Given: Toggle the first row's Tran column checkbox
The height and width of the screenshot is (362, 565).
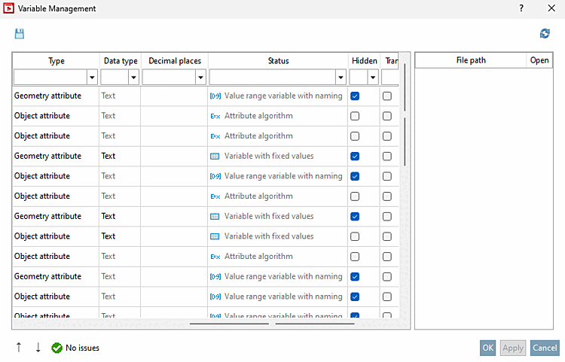Looking at the screenshot, I should pos(387,96).
